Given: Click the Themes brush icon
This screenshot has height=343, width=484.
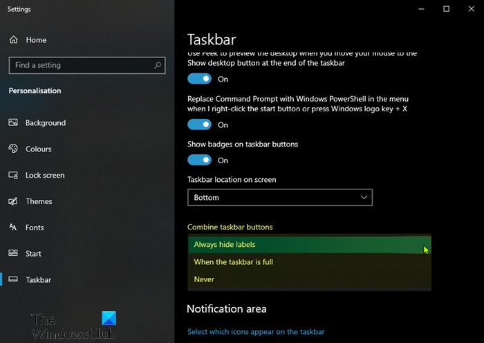Looking at the screenshot, I should pos(13,201).
